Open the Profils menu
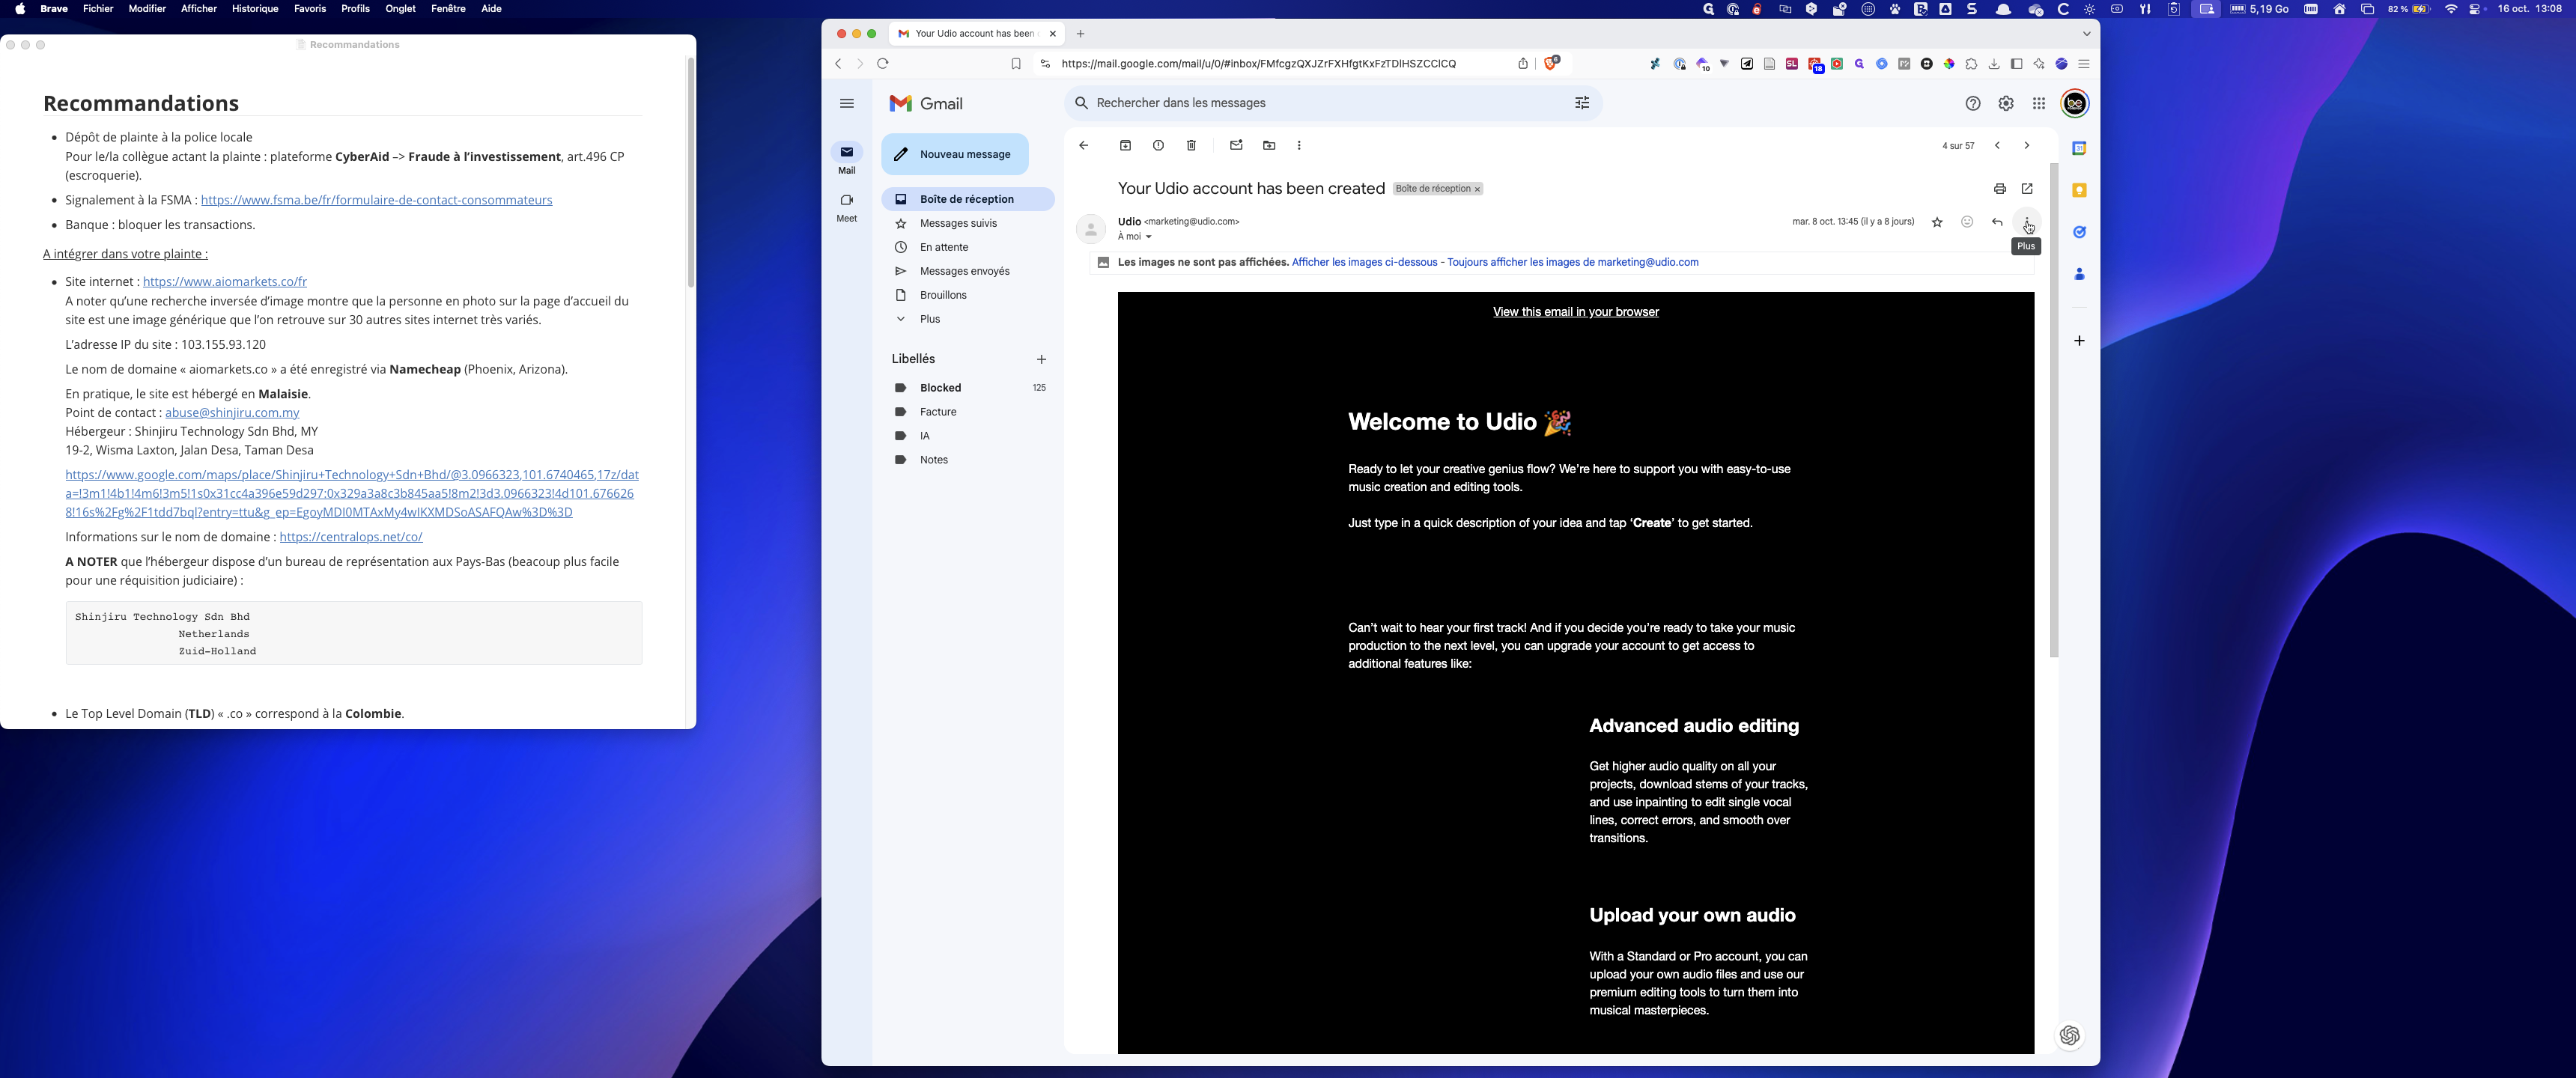The width and height of the screenshot is (2576, 1078). coord(355,9)
